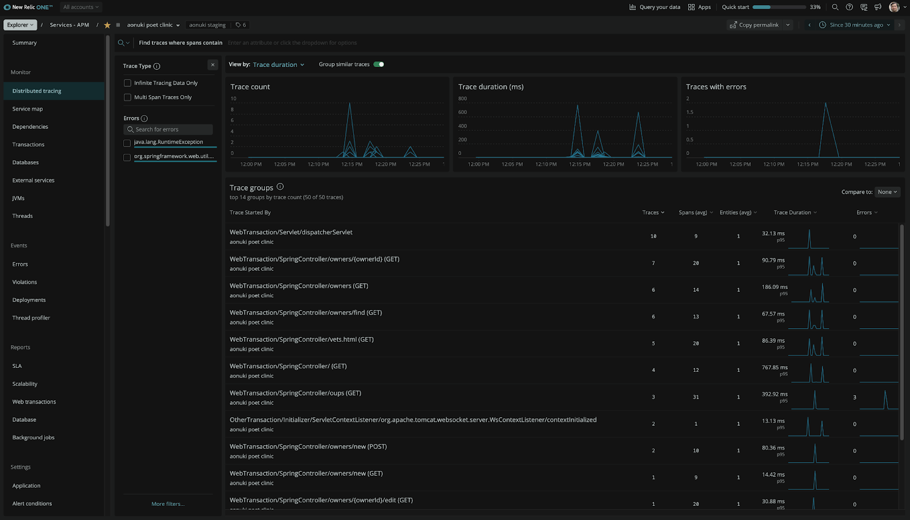Open the Trace duration View by dropdown

pyautogui.click(x=278, y=64)
